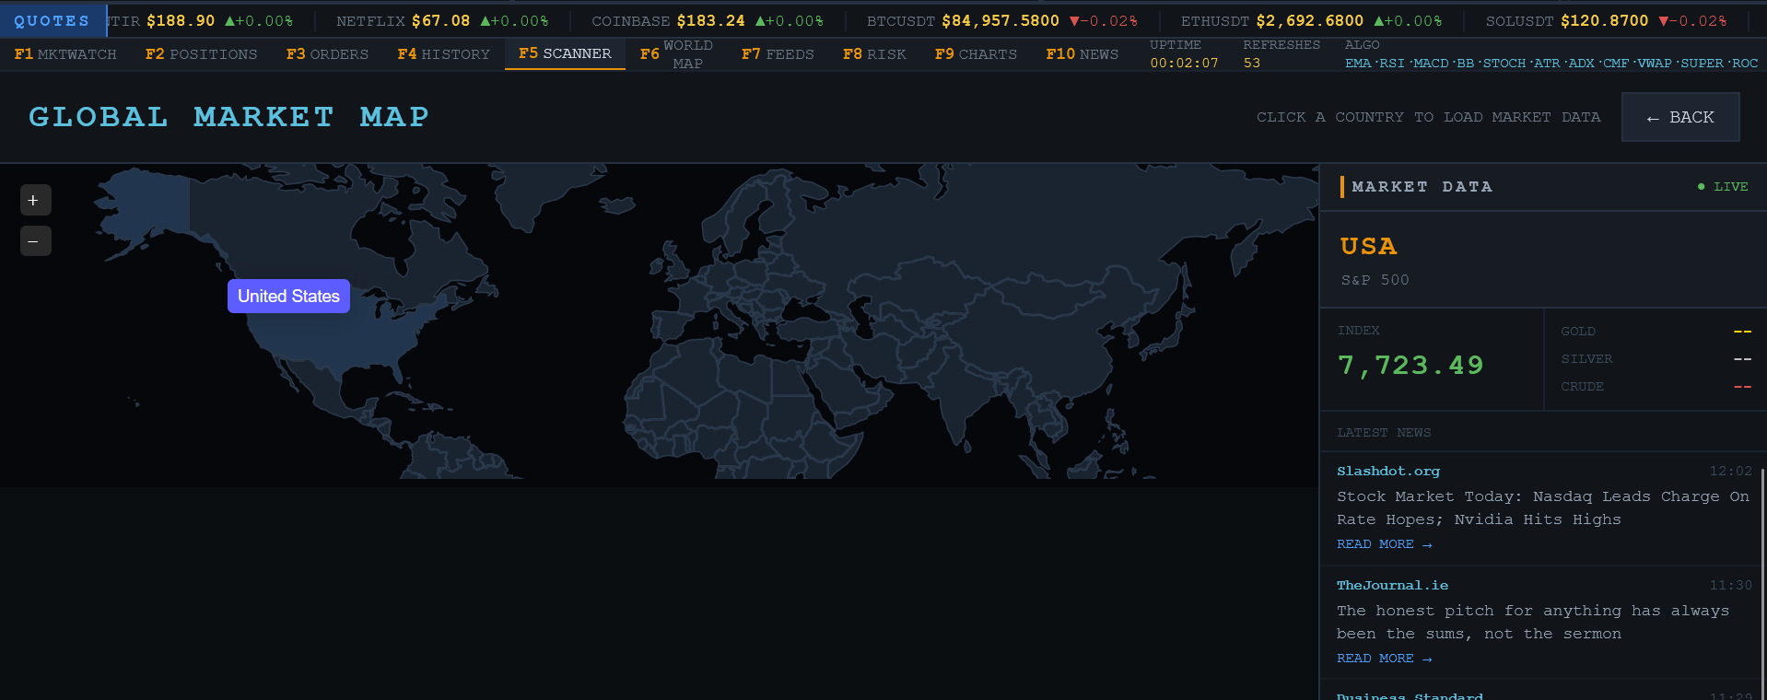Toggle the EMA algo indicator

click(x=1358, y=64)
